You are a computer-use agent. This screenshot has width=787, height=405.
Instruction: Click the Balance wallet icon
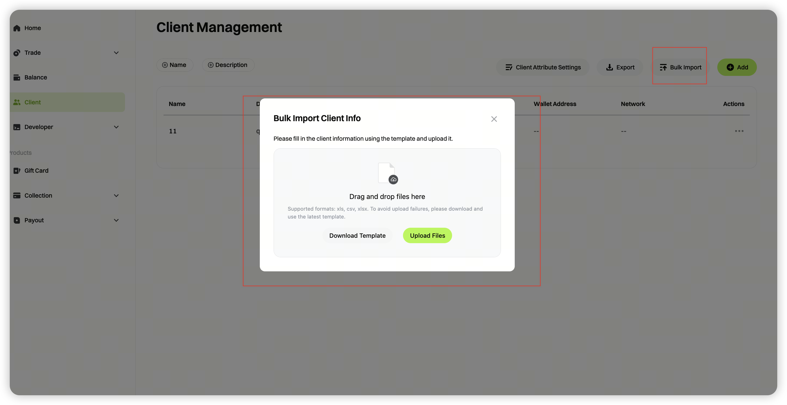point(17,78)
